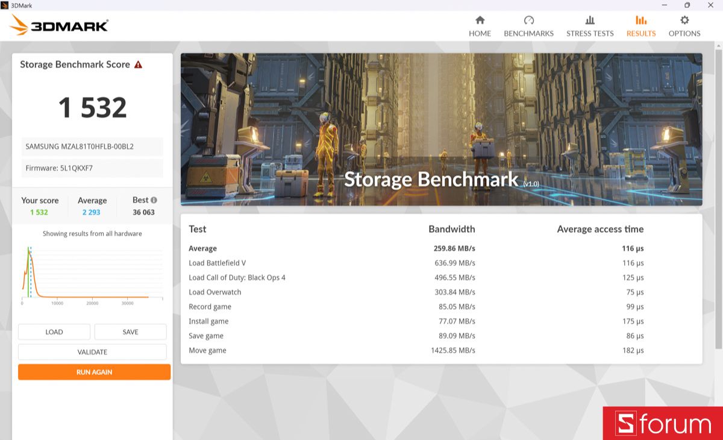Click the SAVE button
This screenshot has width=723, height=440.
[130, 332]
